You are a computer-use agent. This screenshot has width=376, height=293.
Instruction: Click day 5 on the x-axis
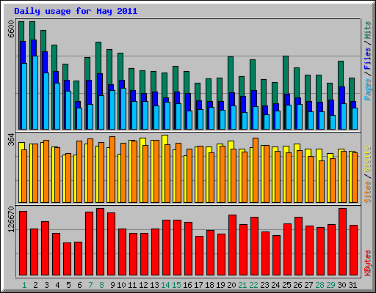coord(68,285)
